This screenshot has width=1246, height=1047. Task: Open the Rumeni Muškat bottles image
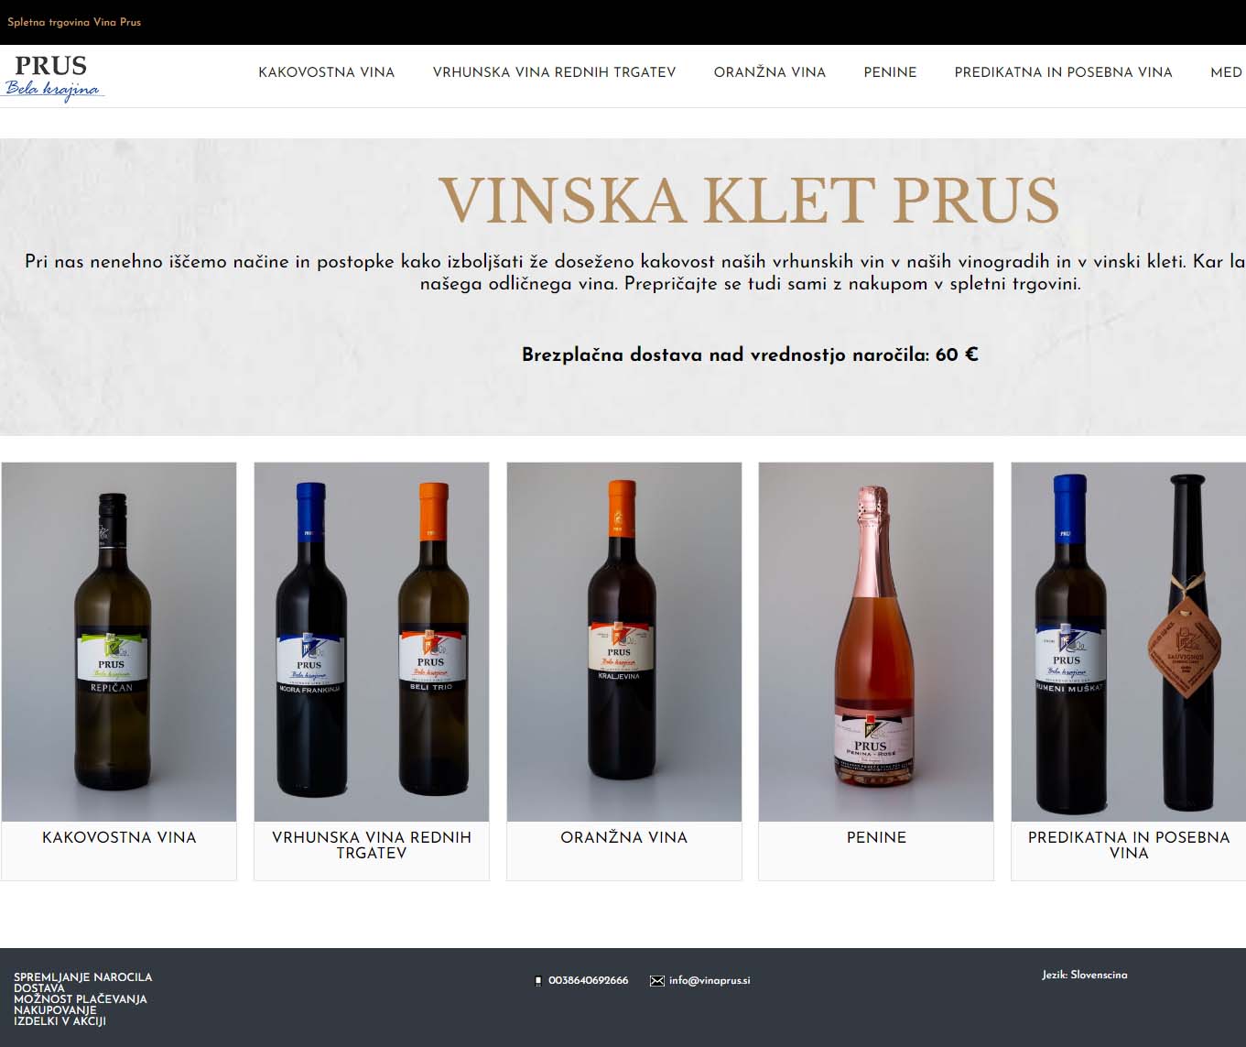click(x=1128, y=641)
